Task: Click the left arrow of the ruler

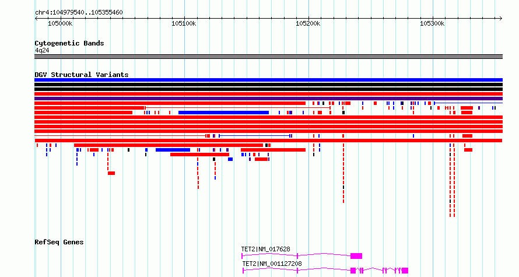Action: pos(36,19)
